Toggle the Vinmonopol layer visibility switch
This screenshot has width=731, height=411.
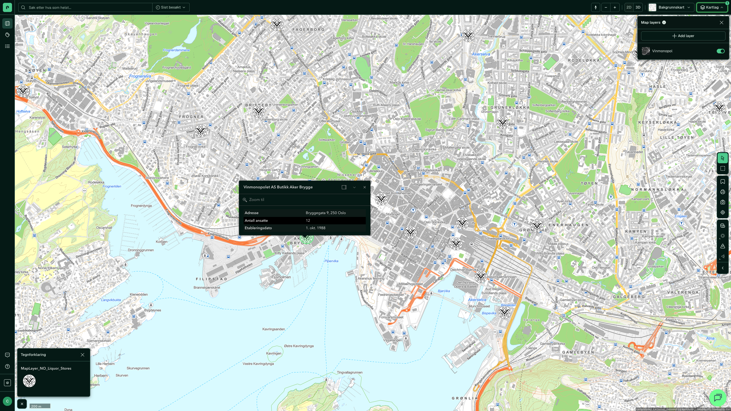(x=720, y=51)
